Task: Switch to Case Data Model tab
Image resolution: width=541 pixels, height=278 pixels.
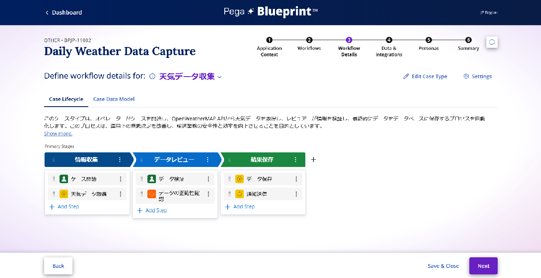Action: [x=114, y=99]
